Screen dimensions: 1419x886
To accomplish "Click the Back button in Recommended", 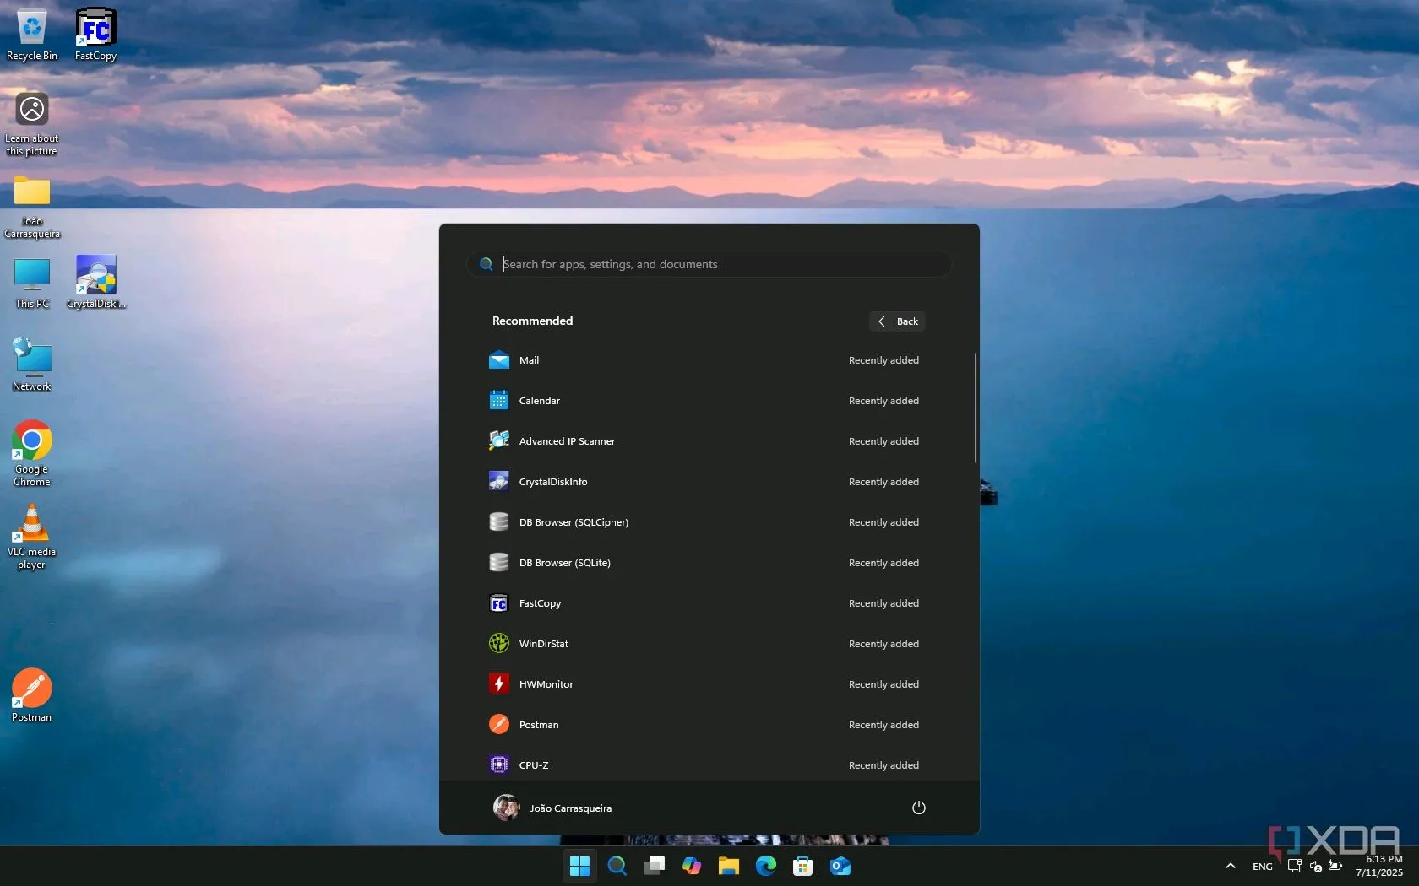I will click(x=898, y=321).
